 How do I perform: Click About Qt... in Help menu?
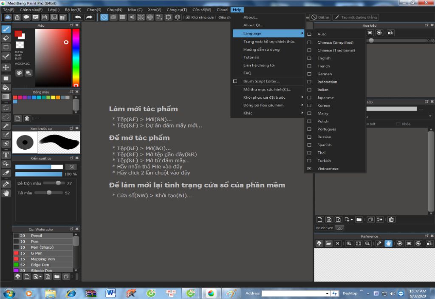point(253,25)
